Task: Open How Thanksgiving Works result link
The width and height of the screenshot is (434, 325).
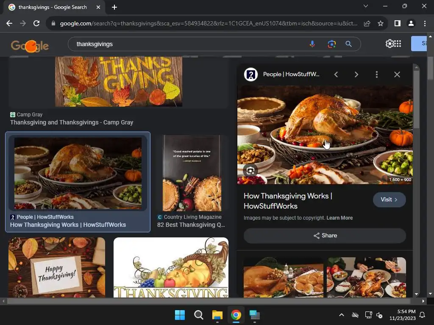Action: (68, 225)
